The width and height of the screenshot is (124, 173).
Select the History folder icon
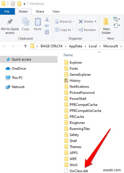[x=66, y=80]
